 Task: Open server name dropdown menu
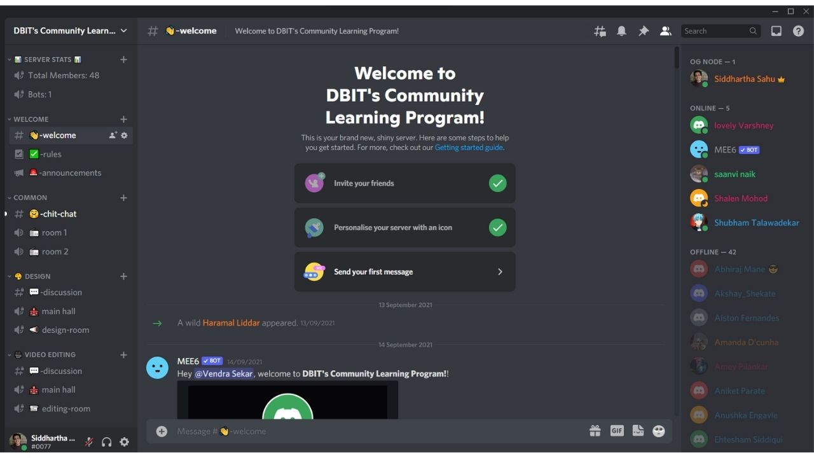[70, 31]
